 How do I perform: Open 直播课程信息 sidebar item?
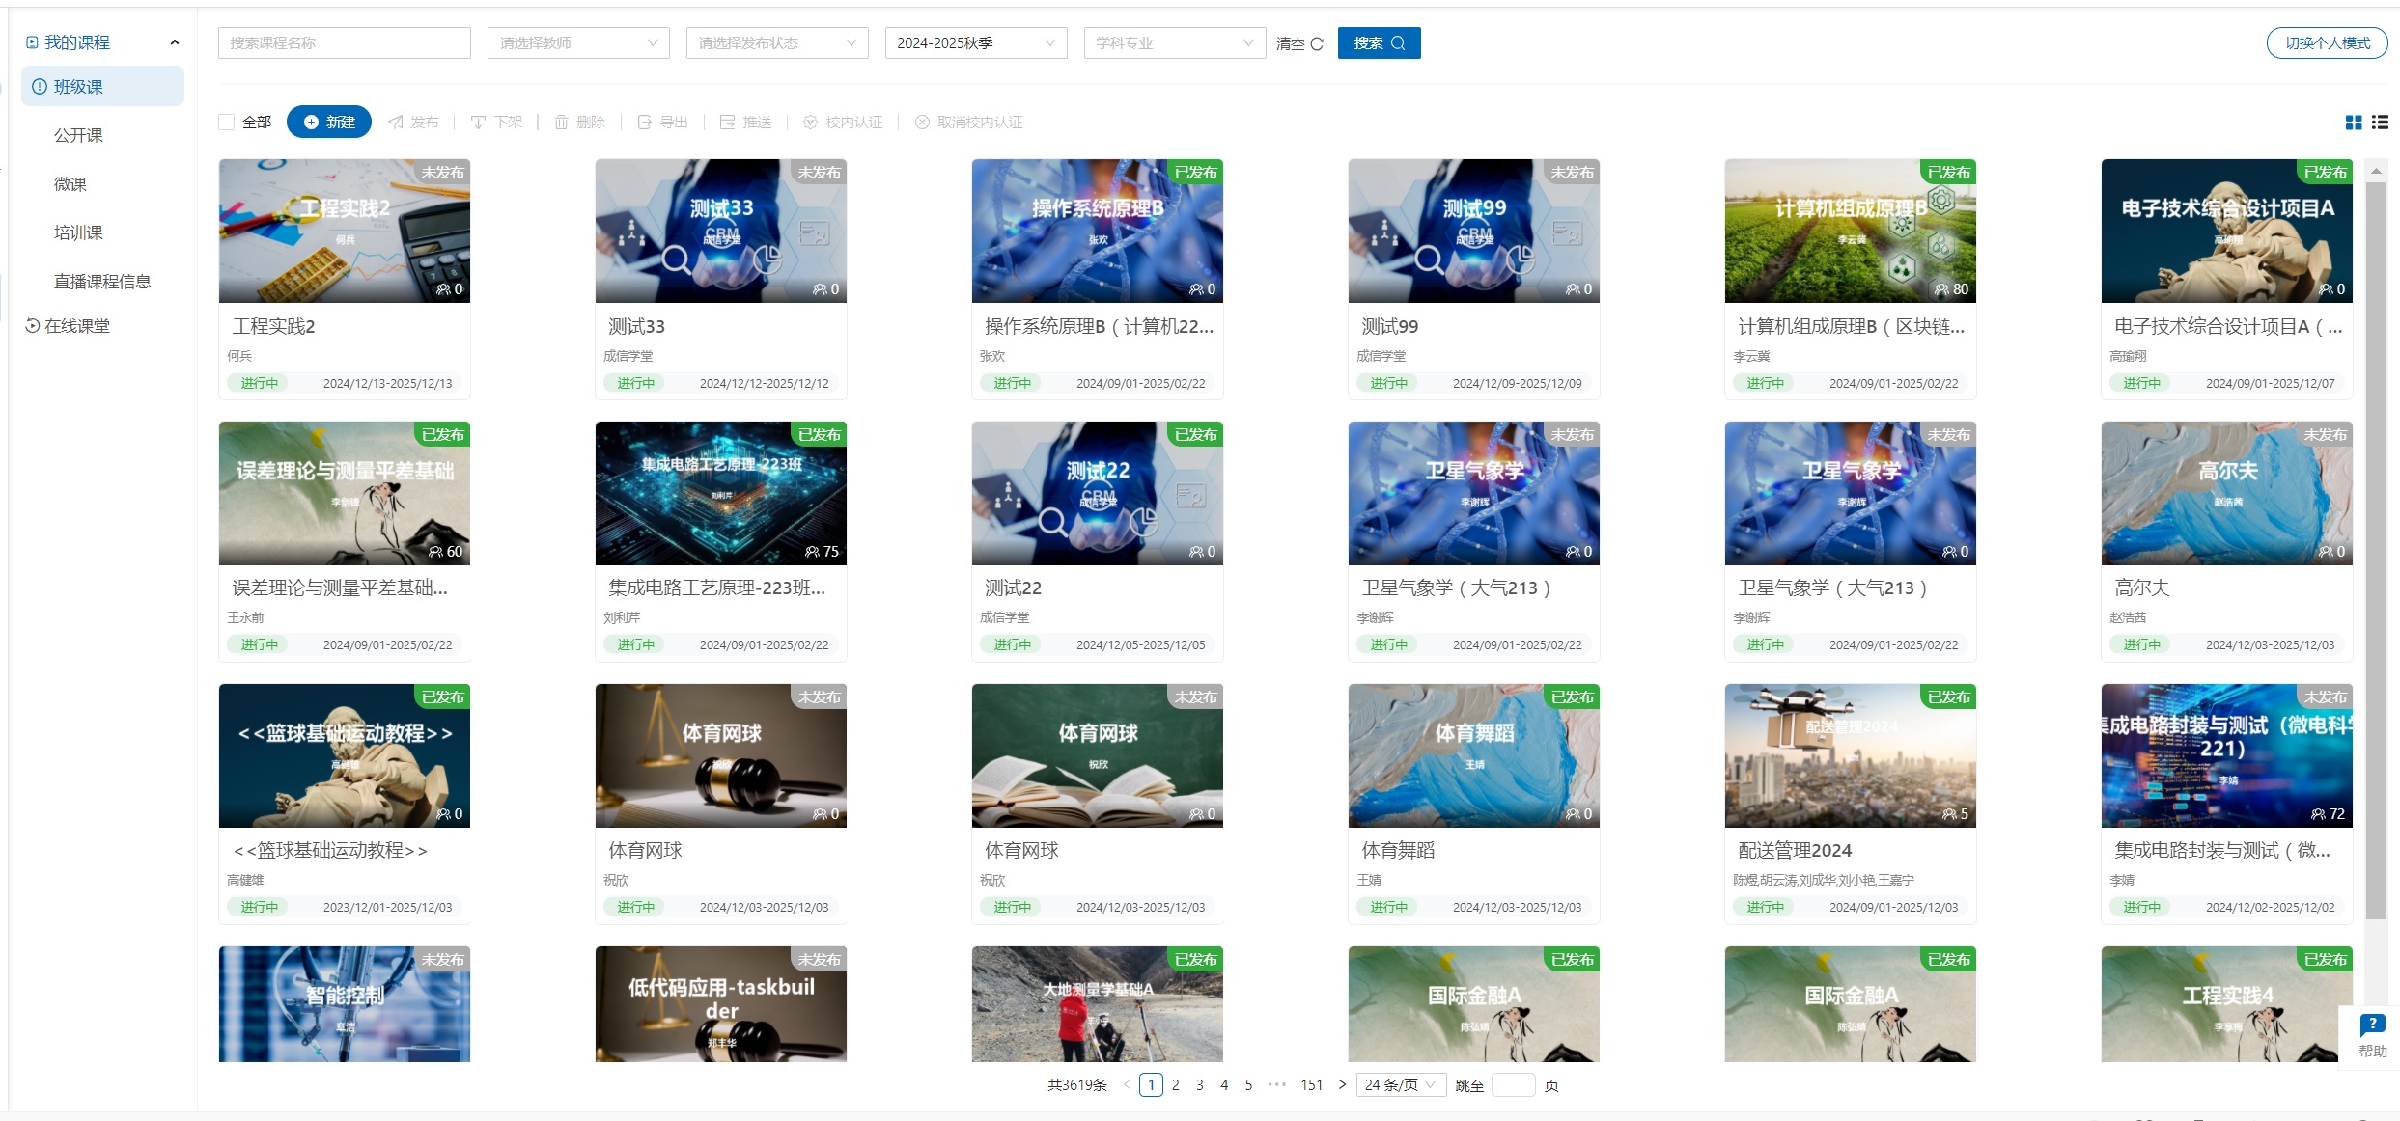pos(102,282)
